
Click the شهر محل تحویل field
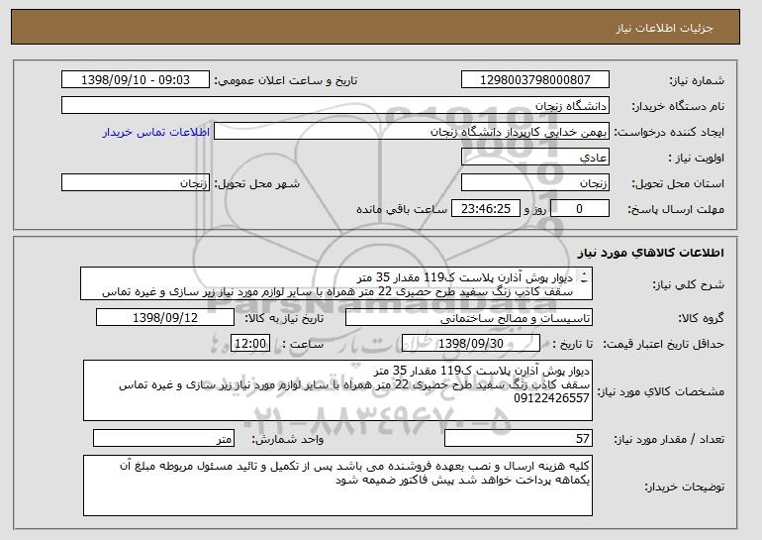pos(136,183)
